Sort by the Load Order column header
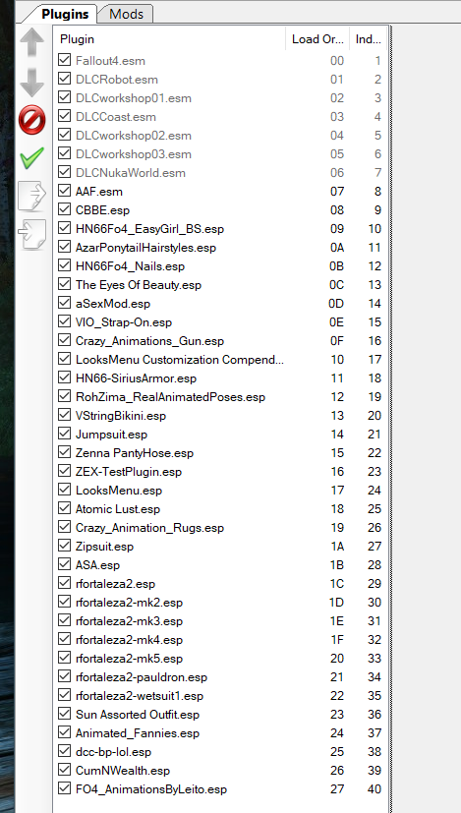Viewport: 461px width, 813px height. click(x=317, y=39)
